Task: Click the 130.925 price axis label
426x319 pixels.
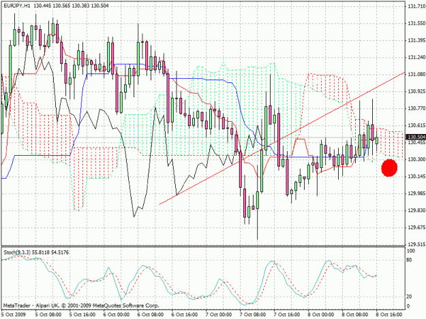Action: coord(416,91)
